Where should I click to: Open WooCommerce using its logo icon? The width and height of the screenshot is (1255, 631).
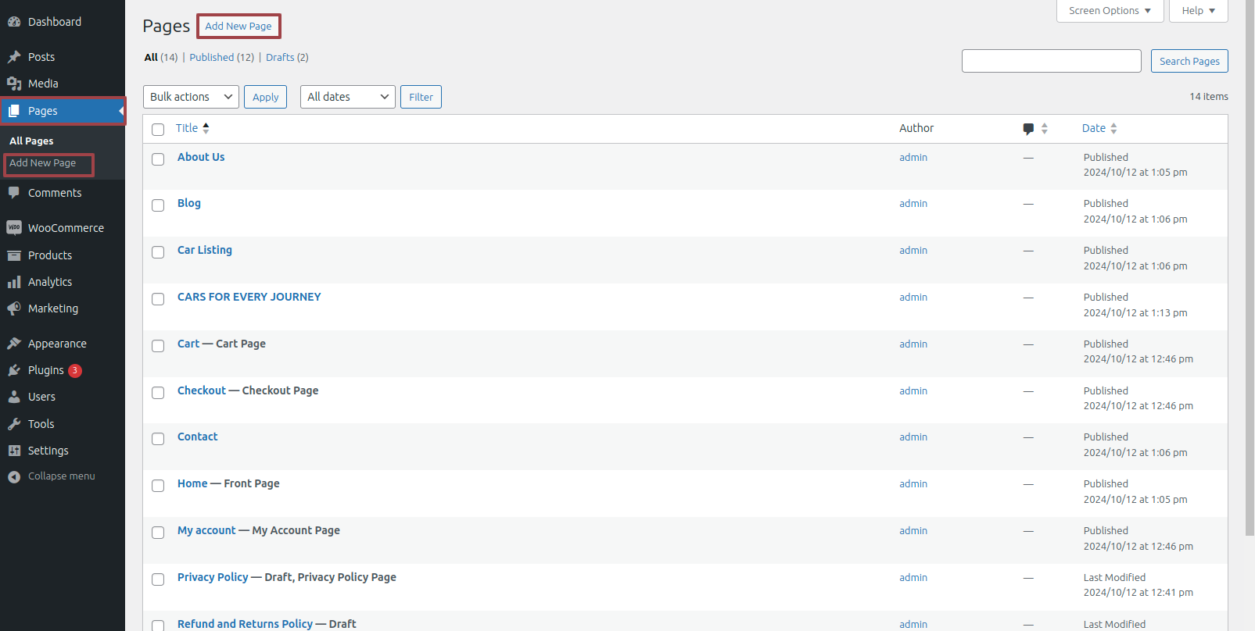(x=14, y=228)
